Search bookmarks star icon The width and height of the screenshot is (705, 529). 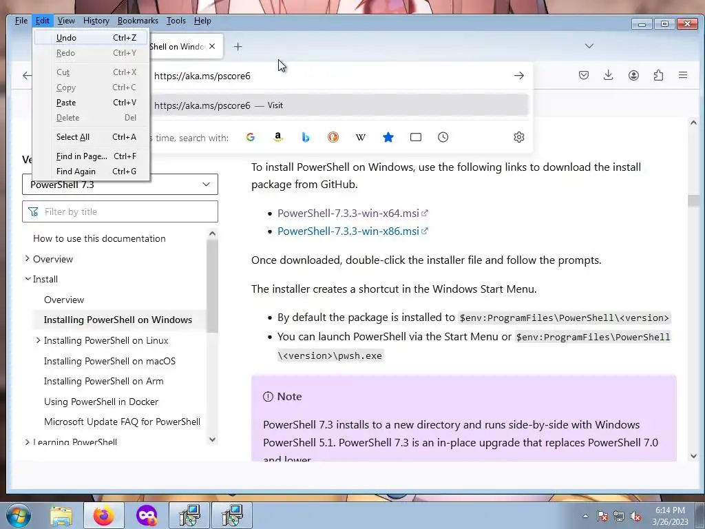point(388,137)
